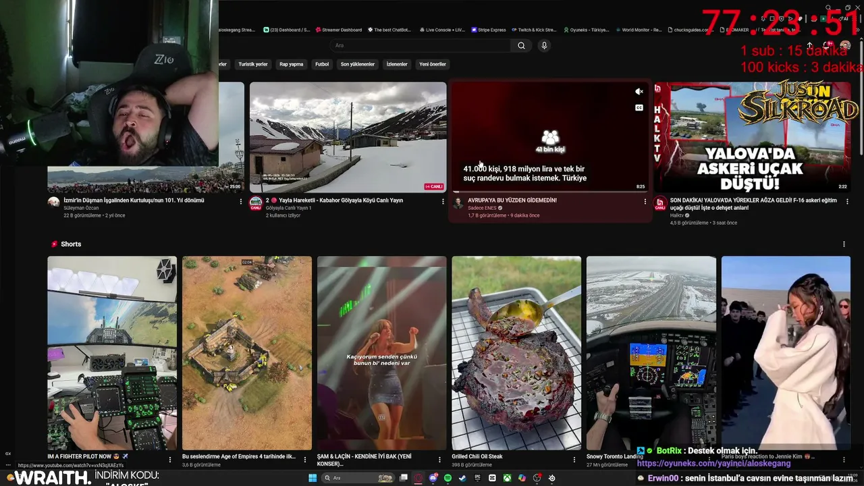Open options for Age of Empires 4 short
This screenshot has width=864, height=486.
(x=305, y=460)
